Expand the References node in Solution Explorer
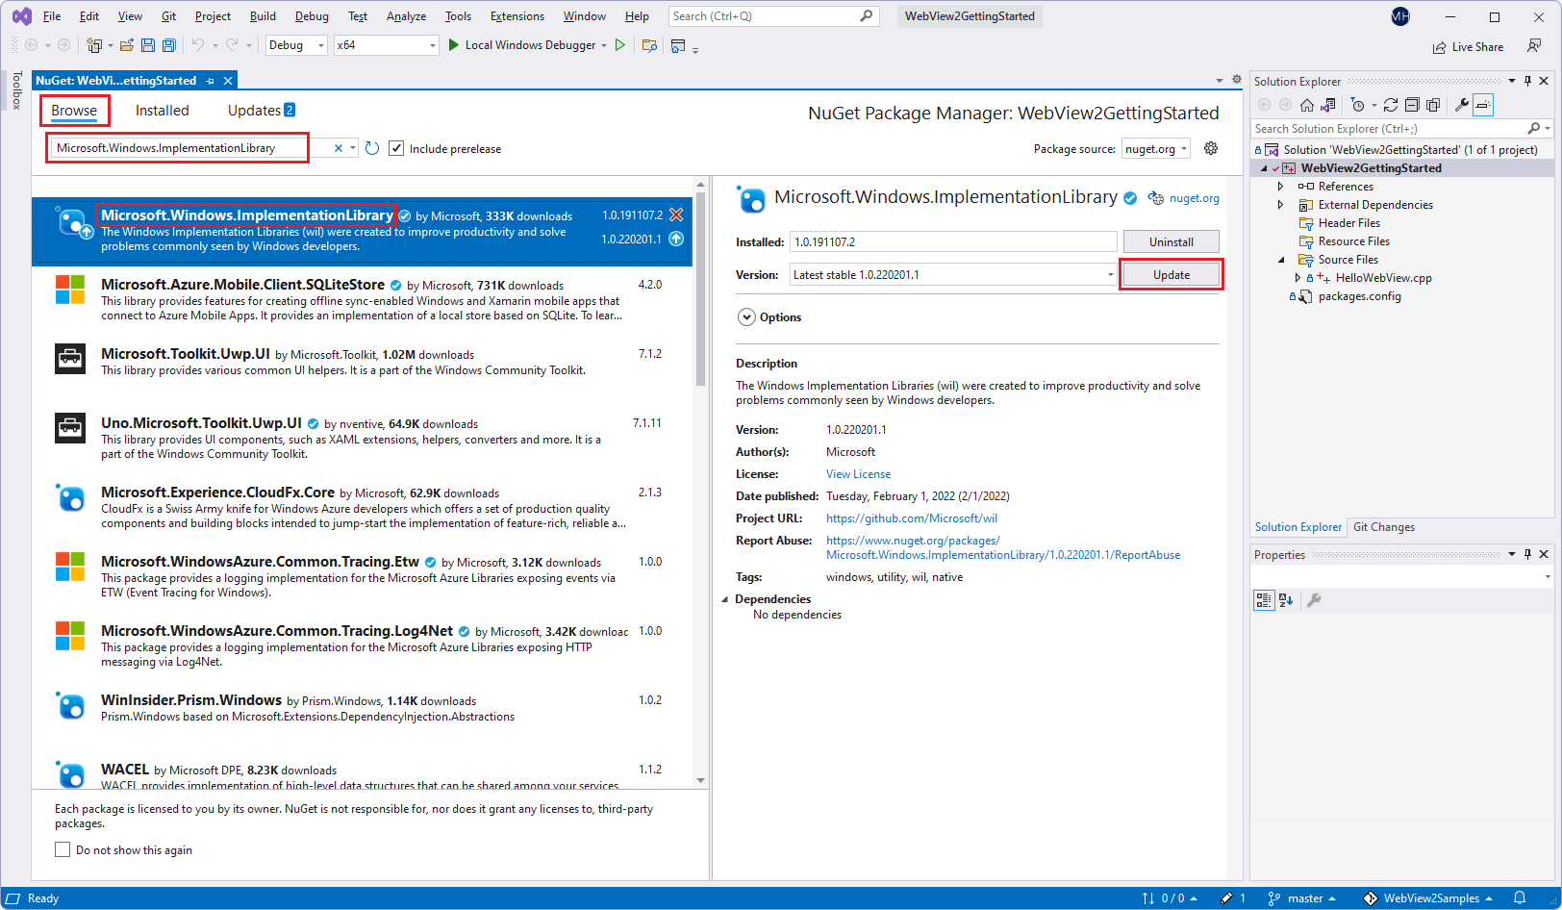The height and width of the screenshot is (910, 1562). pos(1280,186)
